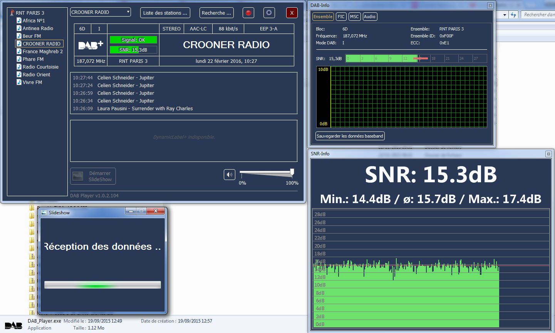Click the 'SNR: 15,3dB' indicator in the player
The width and height of the screenshot is (555, 333).
pyautogui.click(x=133, y=50)
